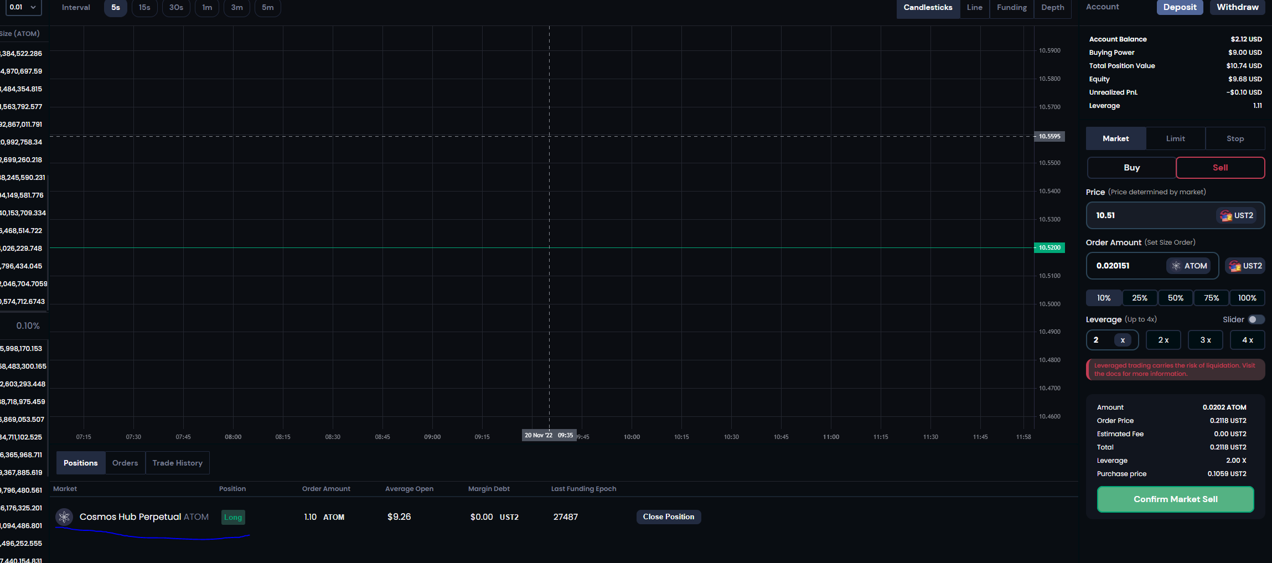This screenshot has height=563, width=1272.
Task: Click the Deposit button
Action: click(1180, 7)
